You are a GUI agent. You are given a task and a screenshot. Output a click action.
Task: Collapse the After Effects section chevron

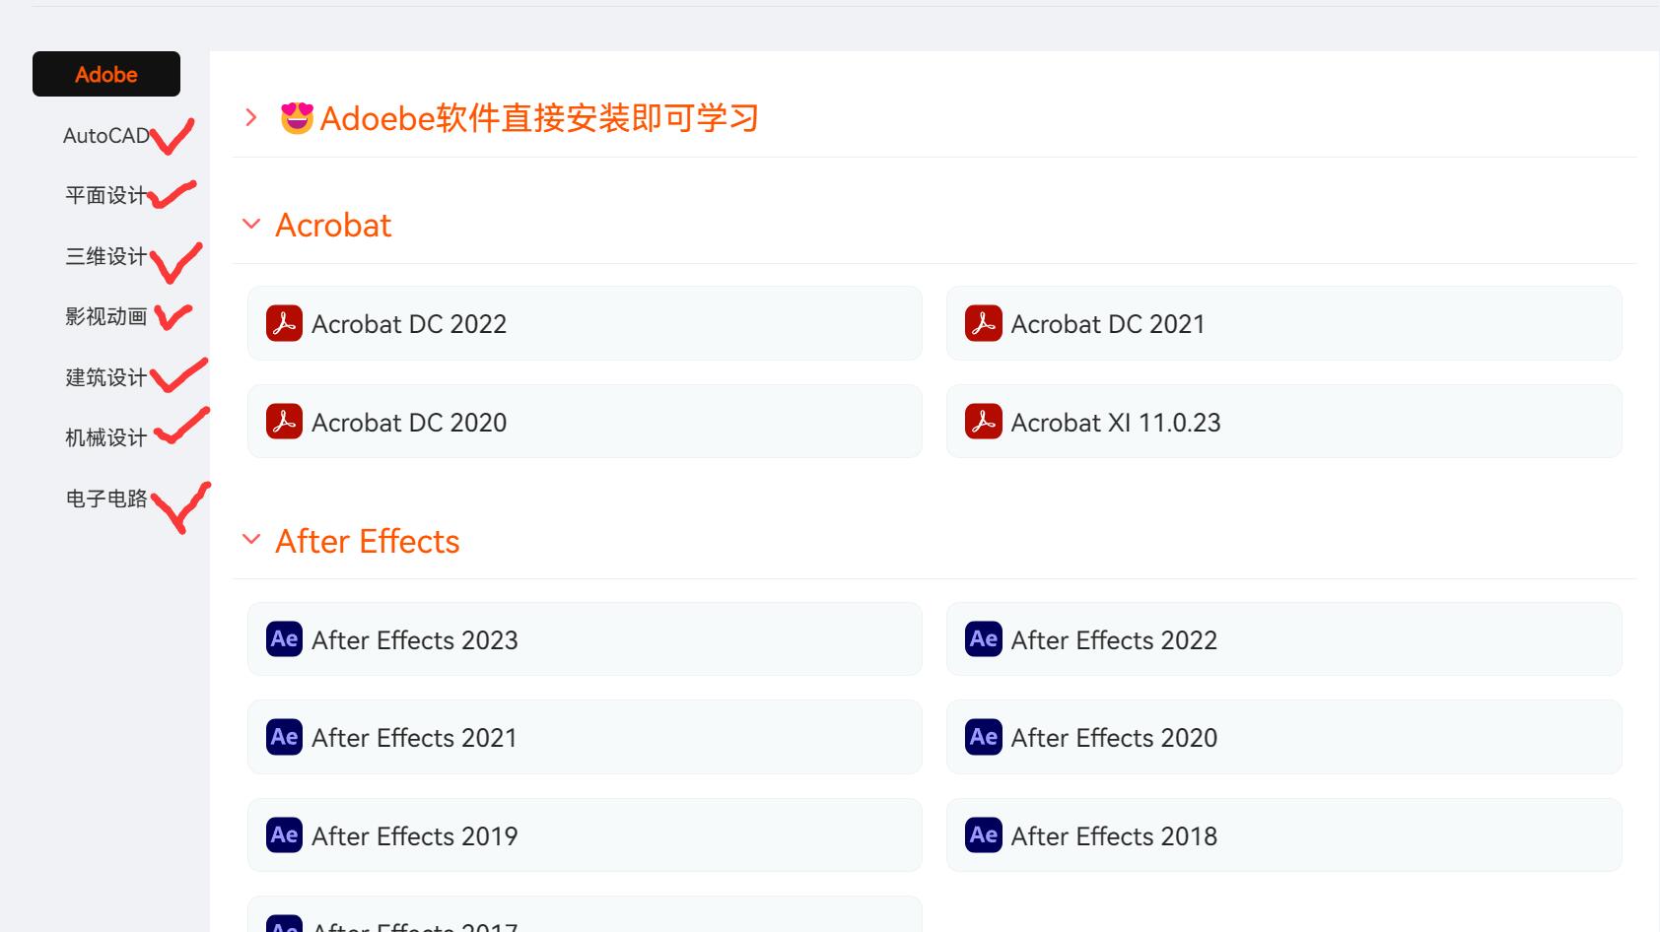[x=251, y=540]
